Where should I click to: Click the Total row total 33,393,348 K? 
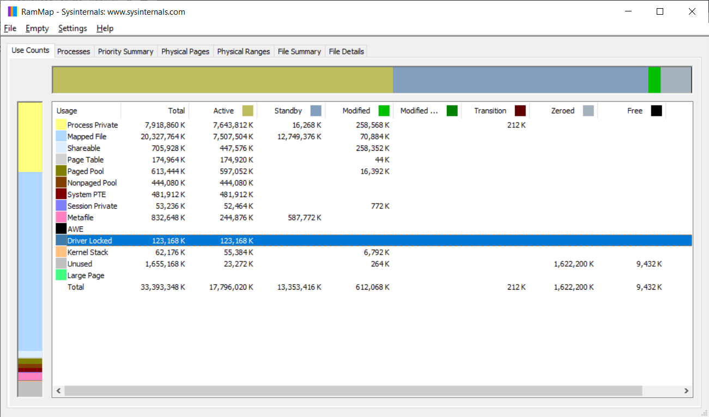point(163,287)
